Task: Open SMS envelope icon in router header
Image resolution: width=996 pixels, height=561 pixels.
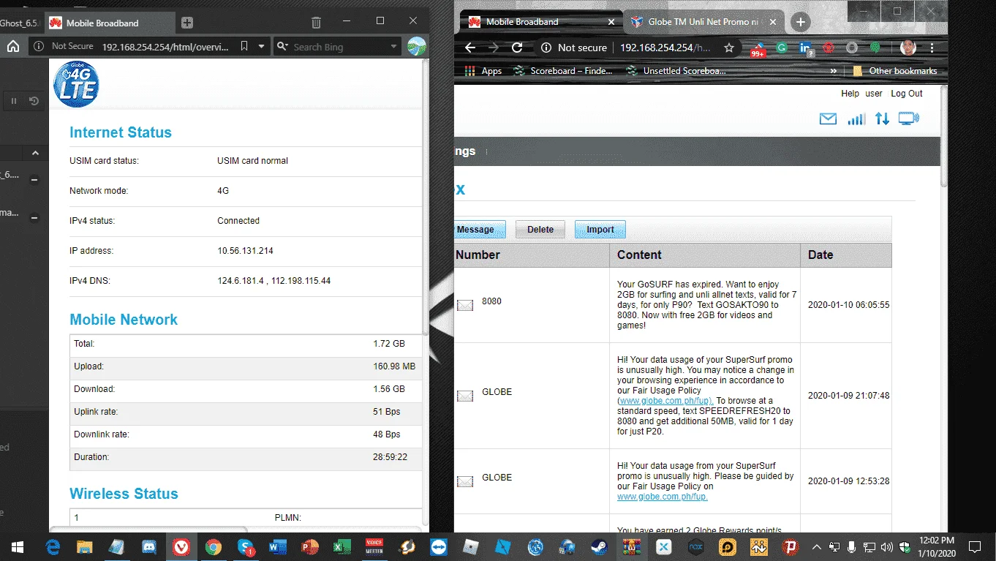Action: point(828,118)
